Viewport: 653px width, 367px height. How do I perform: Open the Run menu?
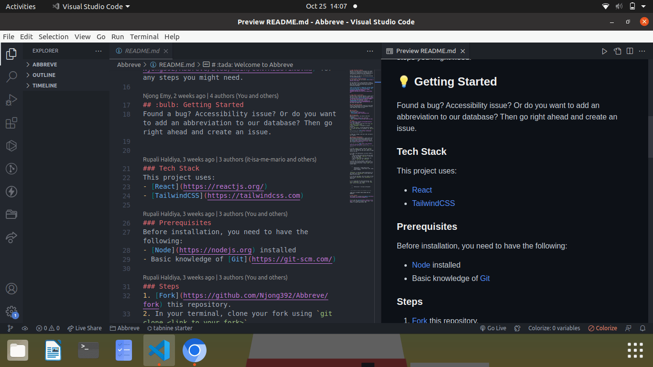pos(118,37)
